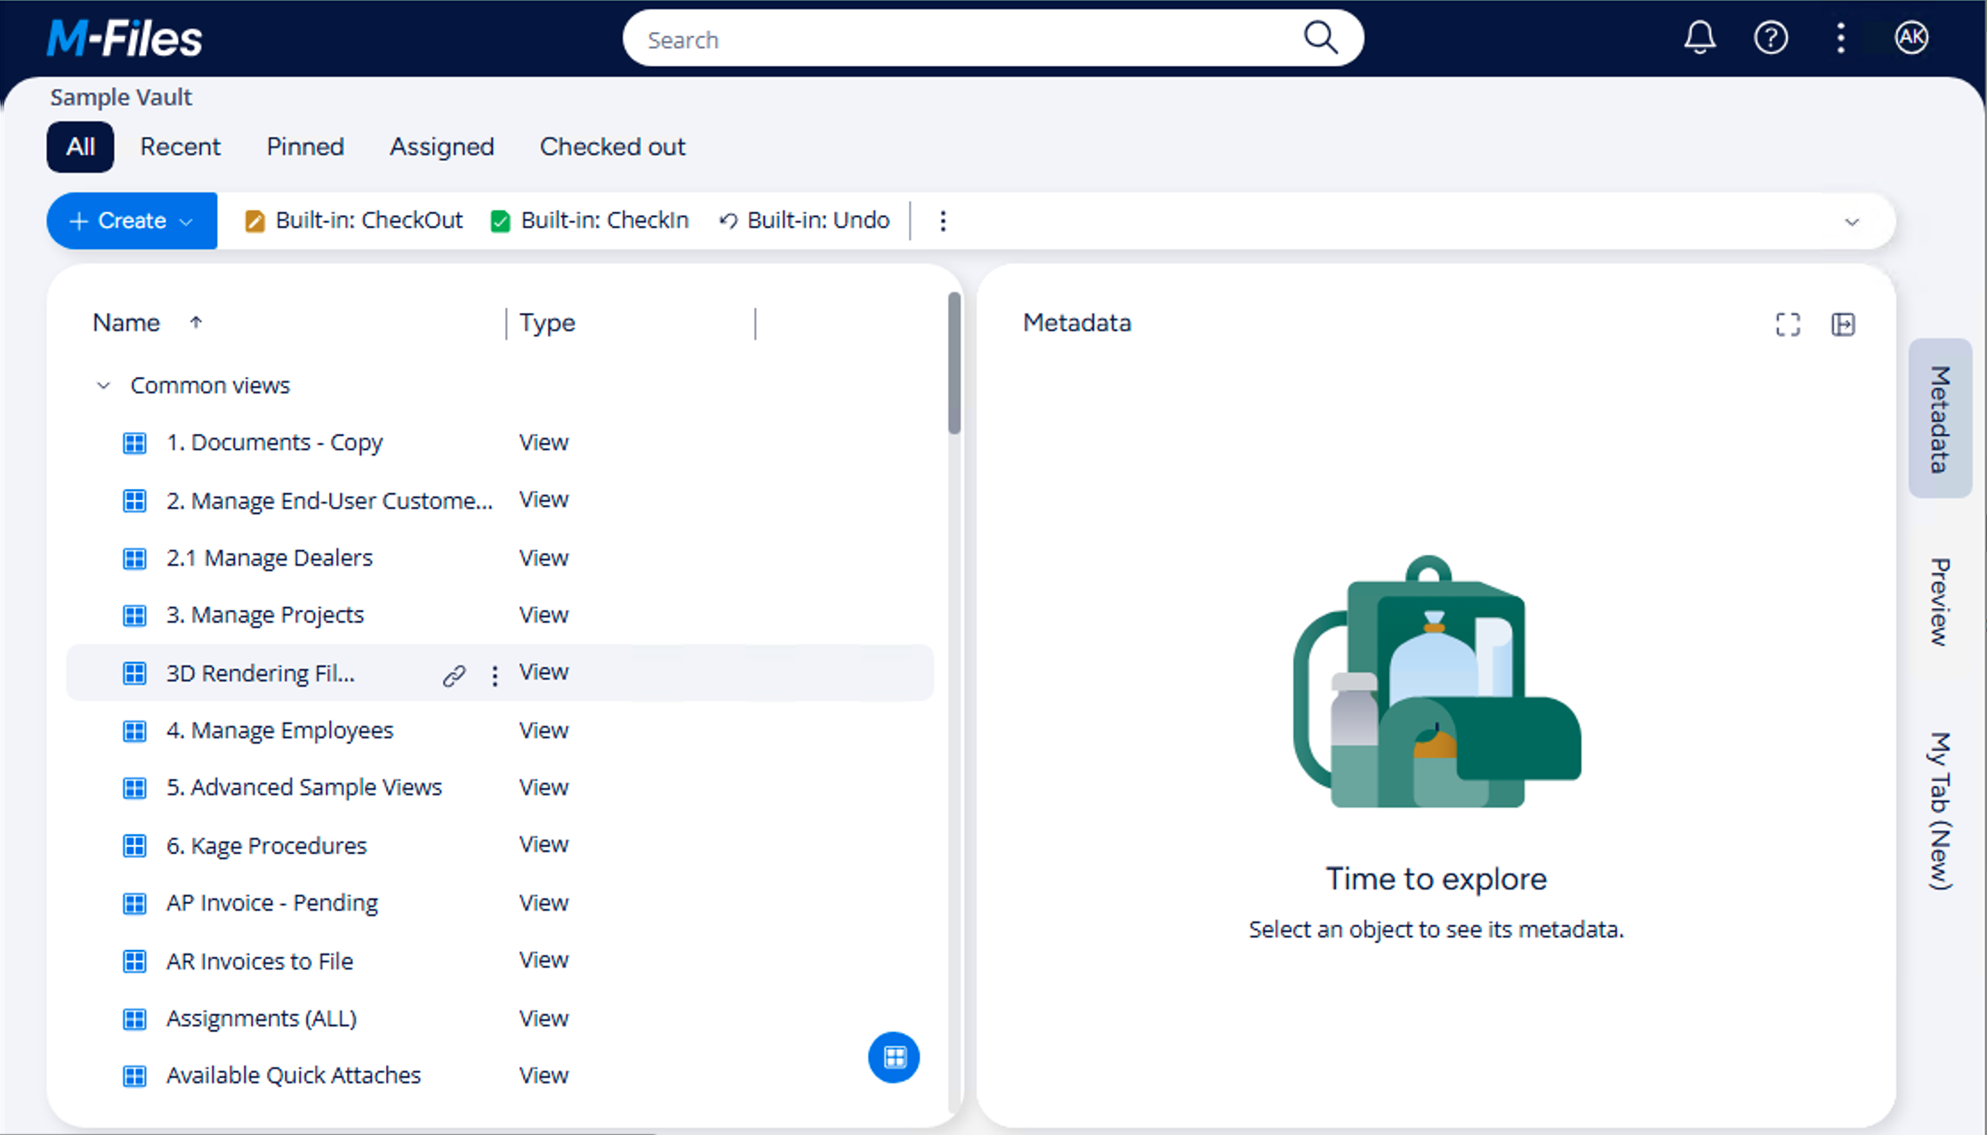This screenshot has height=1135, width=1987.
Task: Click the Metadata pane pop-out icon
Action: point(1843,325)
